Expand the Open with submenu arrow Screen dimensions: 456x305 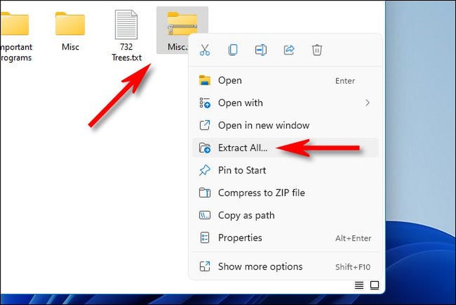pos(367,103)
